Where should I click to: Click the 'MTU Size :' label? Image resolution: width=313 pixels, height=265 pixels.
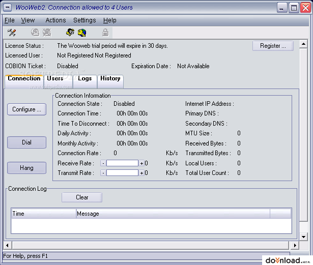[199, 133]
